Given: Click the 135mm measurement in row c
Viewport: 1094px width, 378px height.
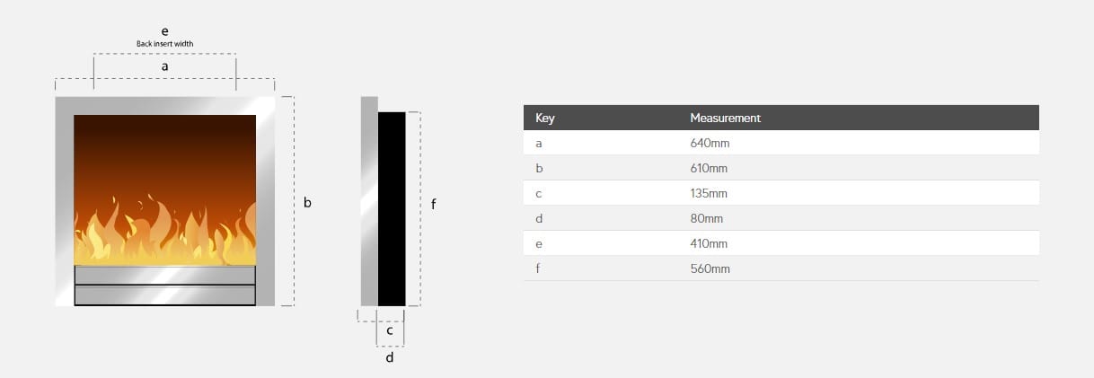Looking at the screenshot, I should pyautogui.click(x=707, y=193).
